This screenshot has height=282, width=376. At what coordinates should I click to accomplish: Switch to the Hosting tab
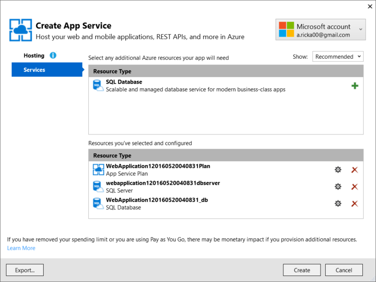click(34, 55)
